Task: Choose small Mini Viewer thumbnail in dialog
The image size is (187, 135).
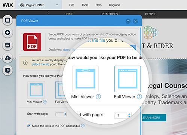Action: click(x=36, y=90)
